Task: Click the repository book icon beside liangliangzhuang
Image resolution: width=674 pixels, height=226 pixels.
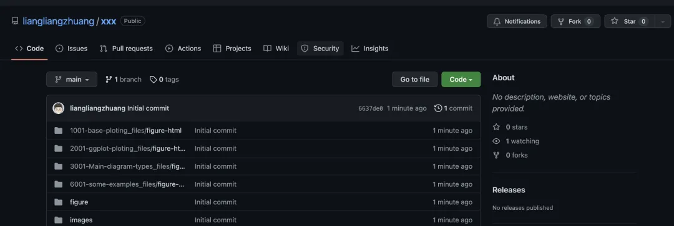Action: click(15, 21)
